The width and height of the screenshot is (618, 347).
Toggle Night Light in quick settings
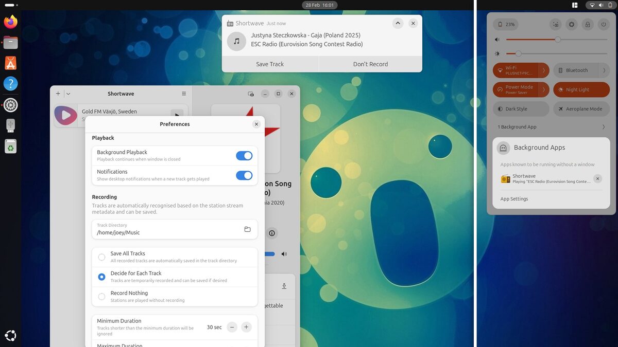581,89
